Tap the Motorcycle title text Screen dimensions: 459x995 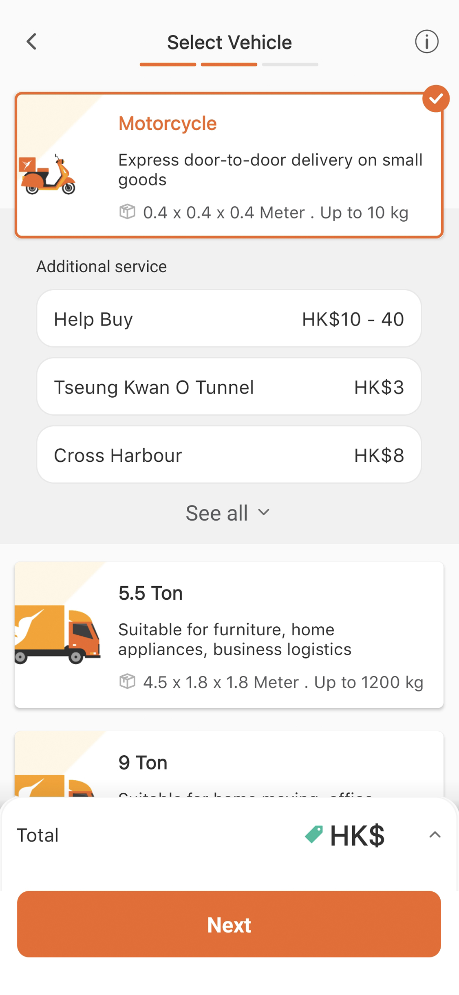[167, 123]
